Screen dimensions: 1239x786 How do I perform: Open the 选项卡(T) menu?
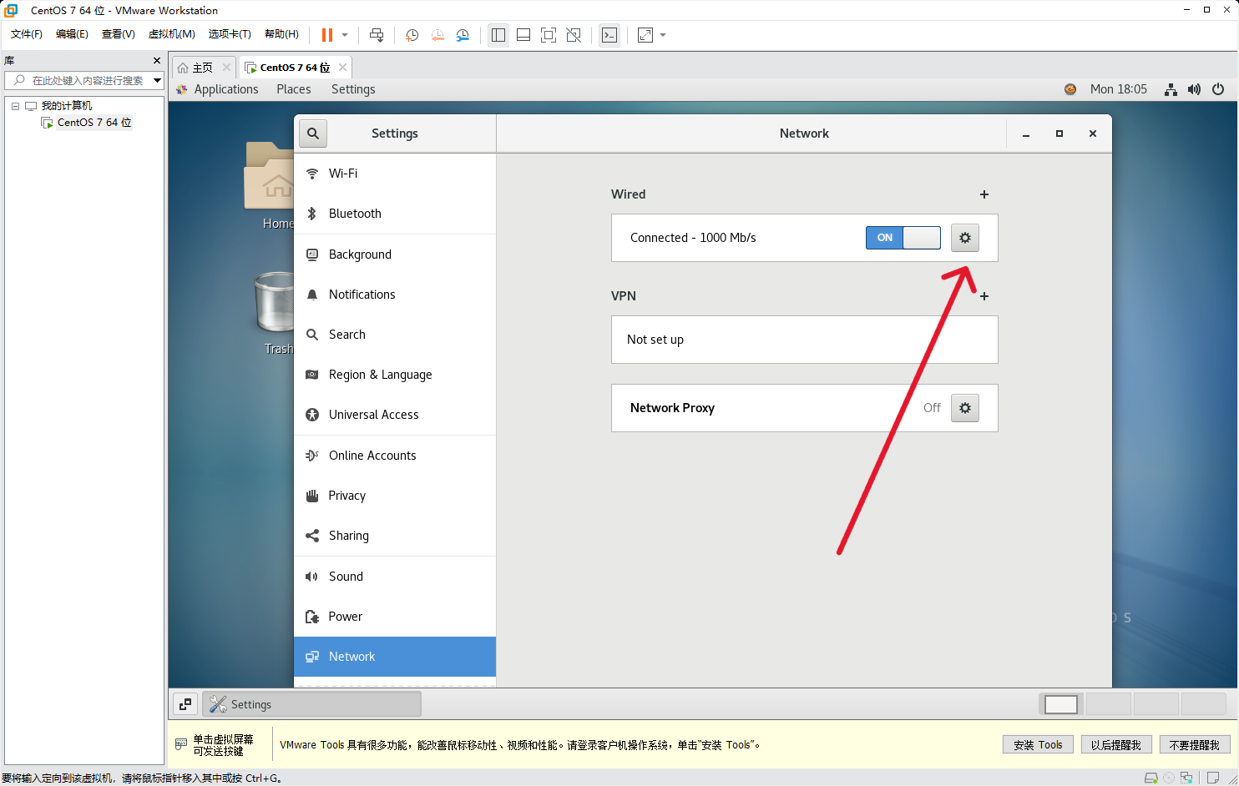coord(230,34)
